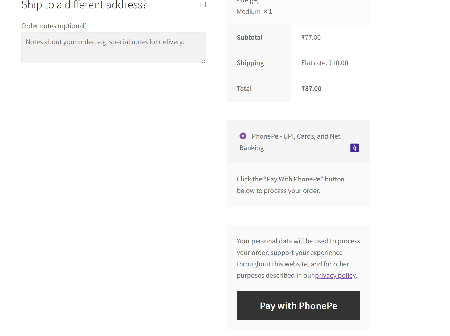
Task: Click the Pay with PhonePe button
Action: point(298,306)
